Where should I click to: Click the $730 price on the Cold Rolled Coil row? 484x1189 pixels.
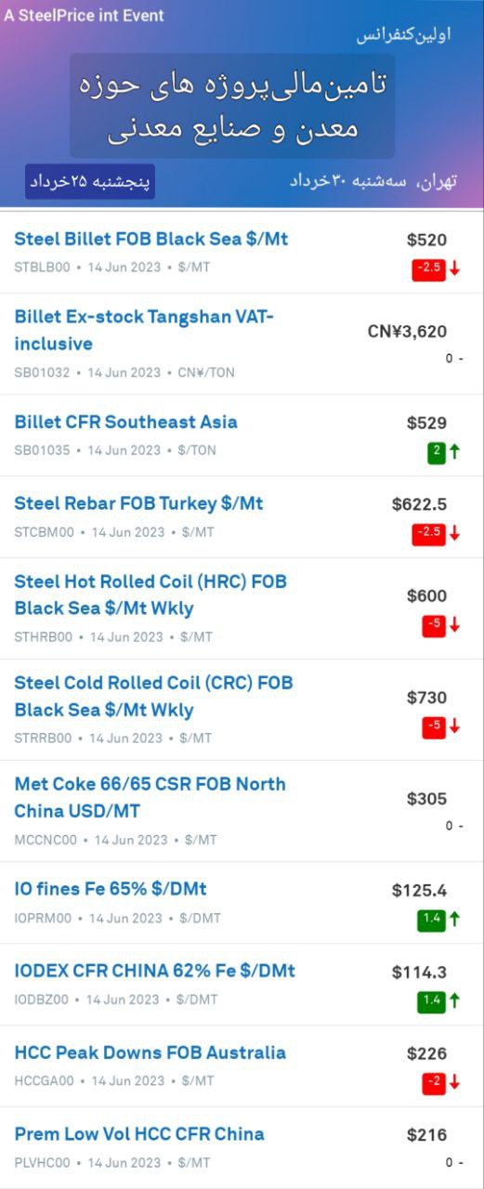coord(426,697)
